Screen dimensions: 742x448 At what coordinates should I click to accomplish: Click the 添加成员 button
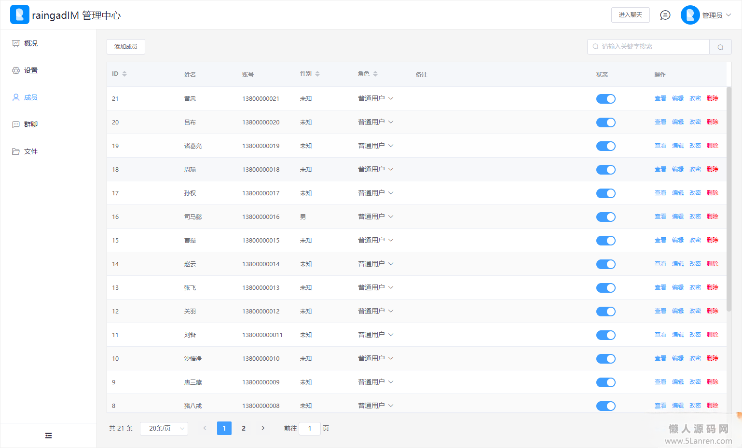pyautogui.click(x=126, y=47)
